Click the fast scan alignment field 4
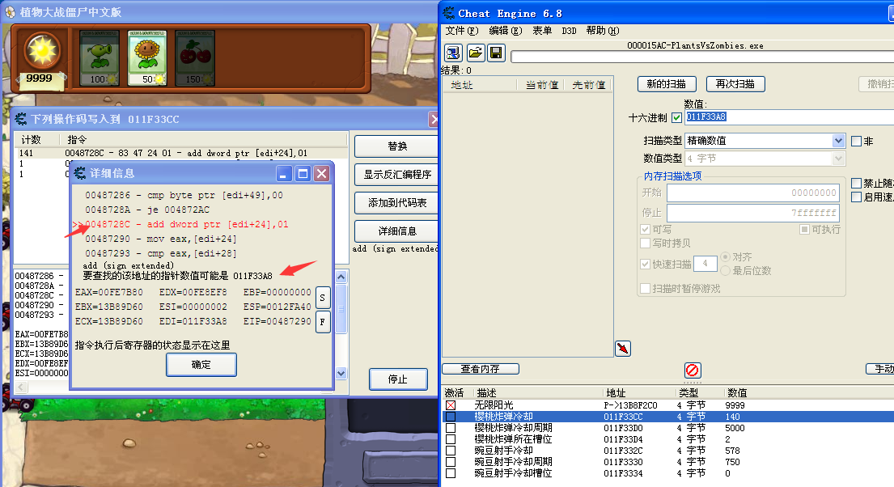Image resolution: width=894 pixels, height=487 pixels. point(705,264)
